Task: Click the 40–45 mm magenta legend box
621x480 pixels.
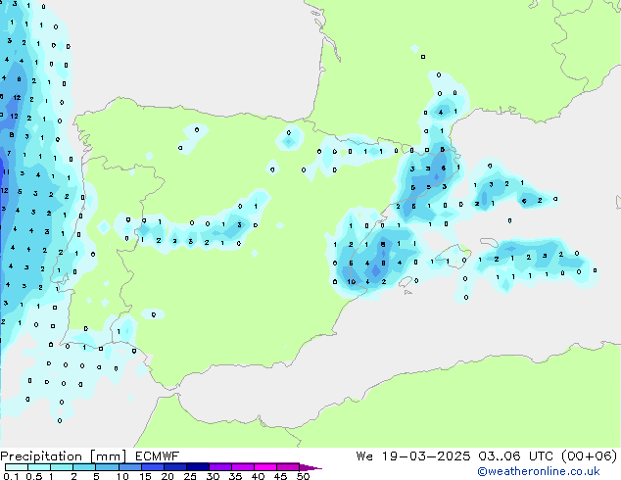Action: tap(265, 467)
